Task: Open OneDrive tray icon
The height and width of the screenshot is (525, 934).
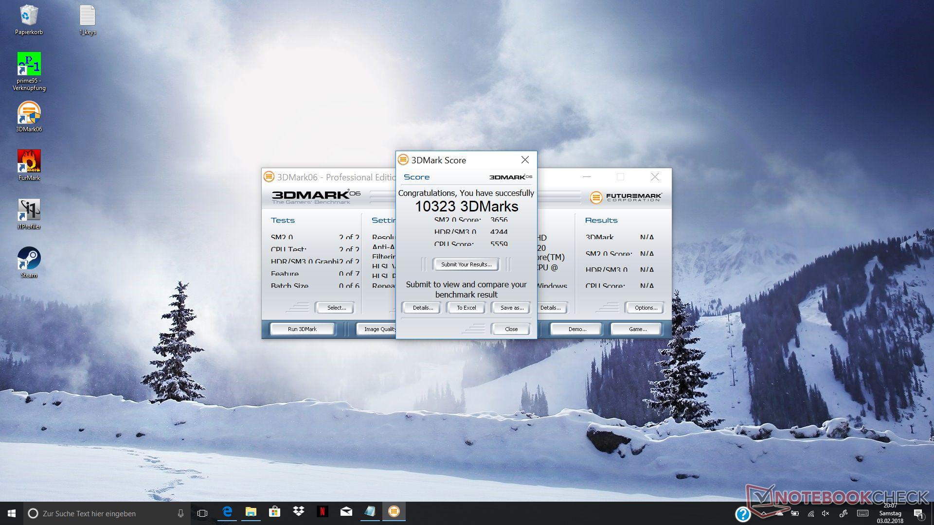Action: [779, 513]
